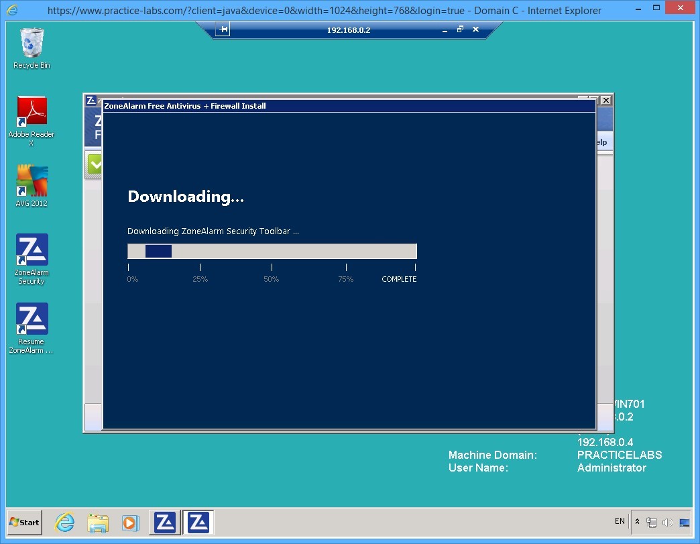Open Internet Explorer from the taskbar
700x544 pixels.
coord(64,522)
